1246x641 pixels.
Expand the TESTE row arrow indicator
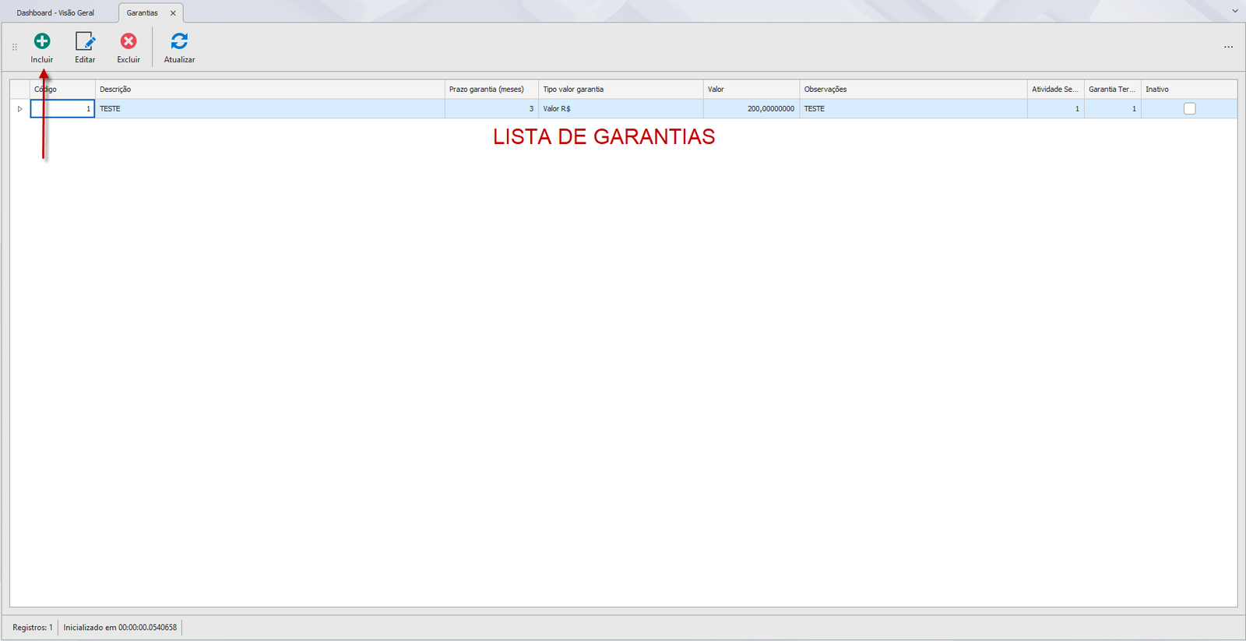click(19, 109)
